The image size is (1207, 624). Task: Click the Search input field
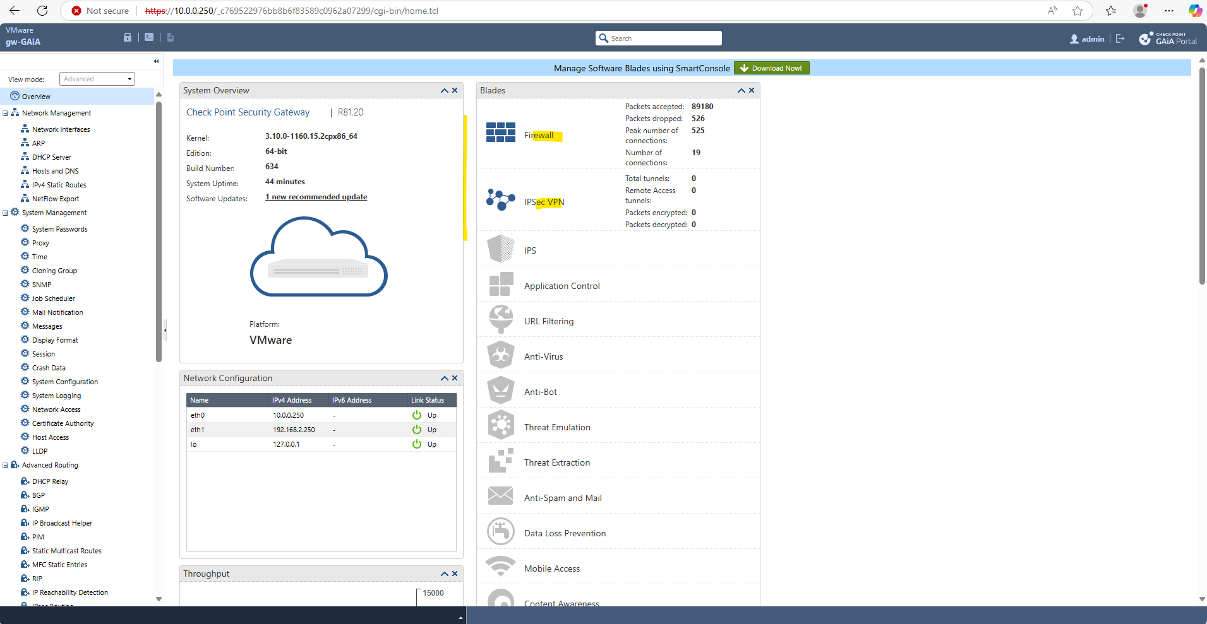click(x=659, y=38)
